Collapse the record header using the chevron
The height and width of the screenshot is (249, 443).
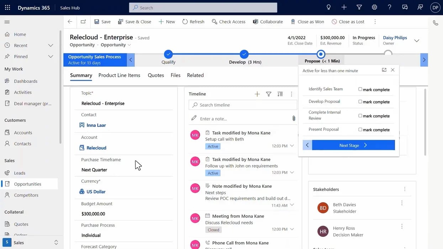[x=416, y=40]
